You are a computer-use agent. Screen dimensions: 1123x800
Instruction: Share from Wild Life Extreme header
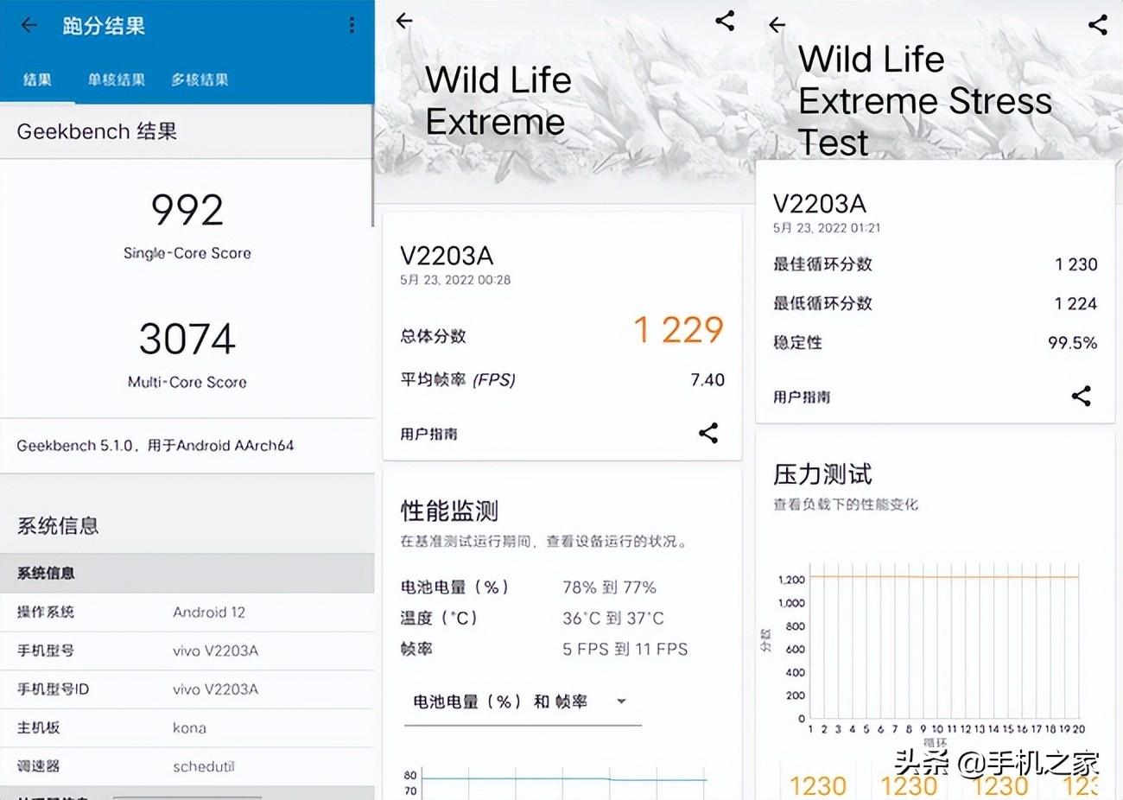[x=725, y=21]
